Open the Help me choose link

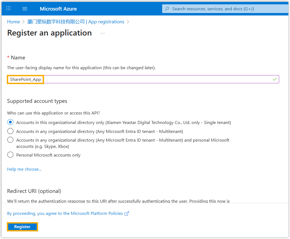click(x=24, y=169)
